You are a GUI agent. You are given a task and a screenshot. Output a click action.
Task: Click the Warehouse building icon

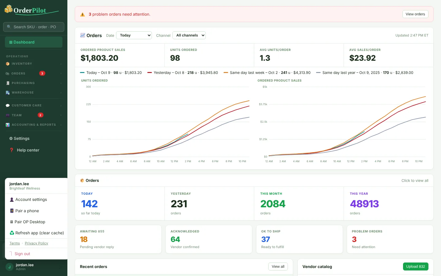click(8, 93)
